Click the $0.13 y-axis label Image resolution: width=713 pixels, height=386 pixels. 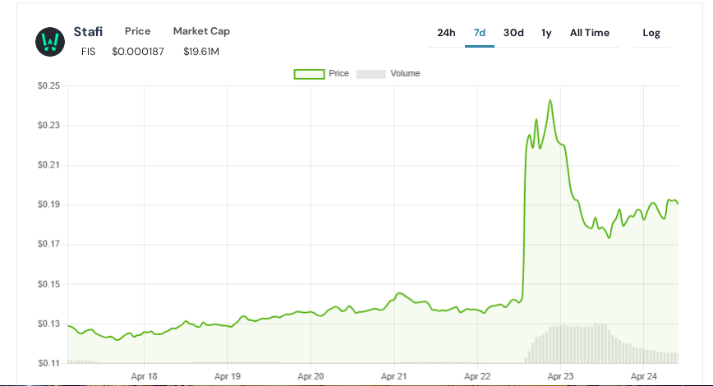tap(48, 324)
